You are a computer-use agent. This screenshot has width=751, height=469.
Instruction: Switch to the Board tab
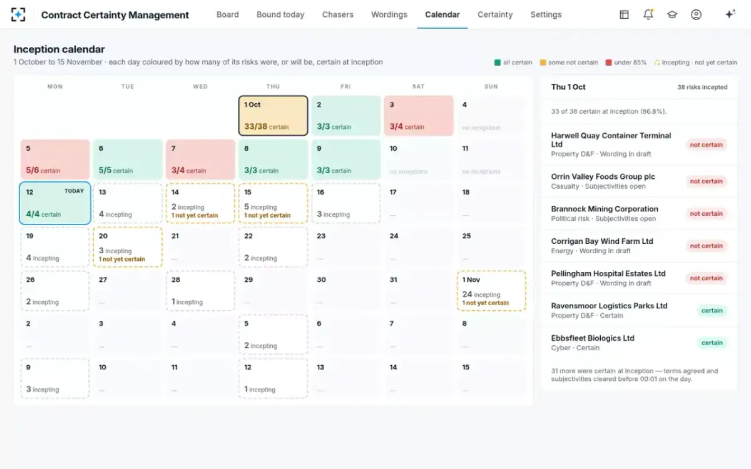tap(227, 14)
